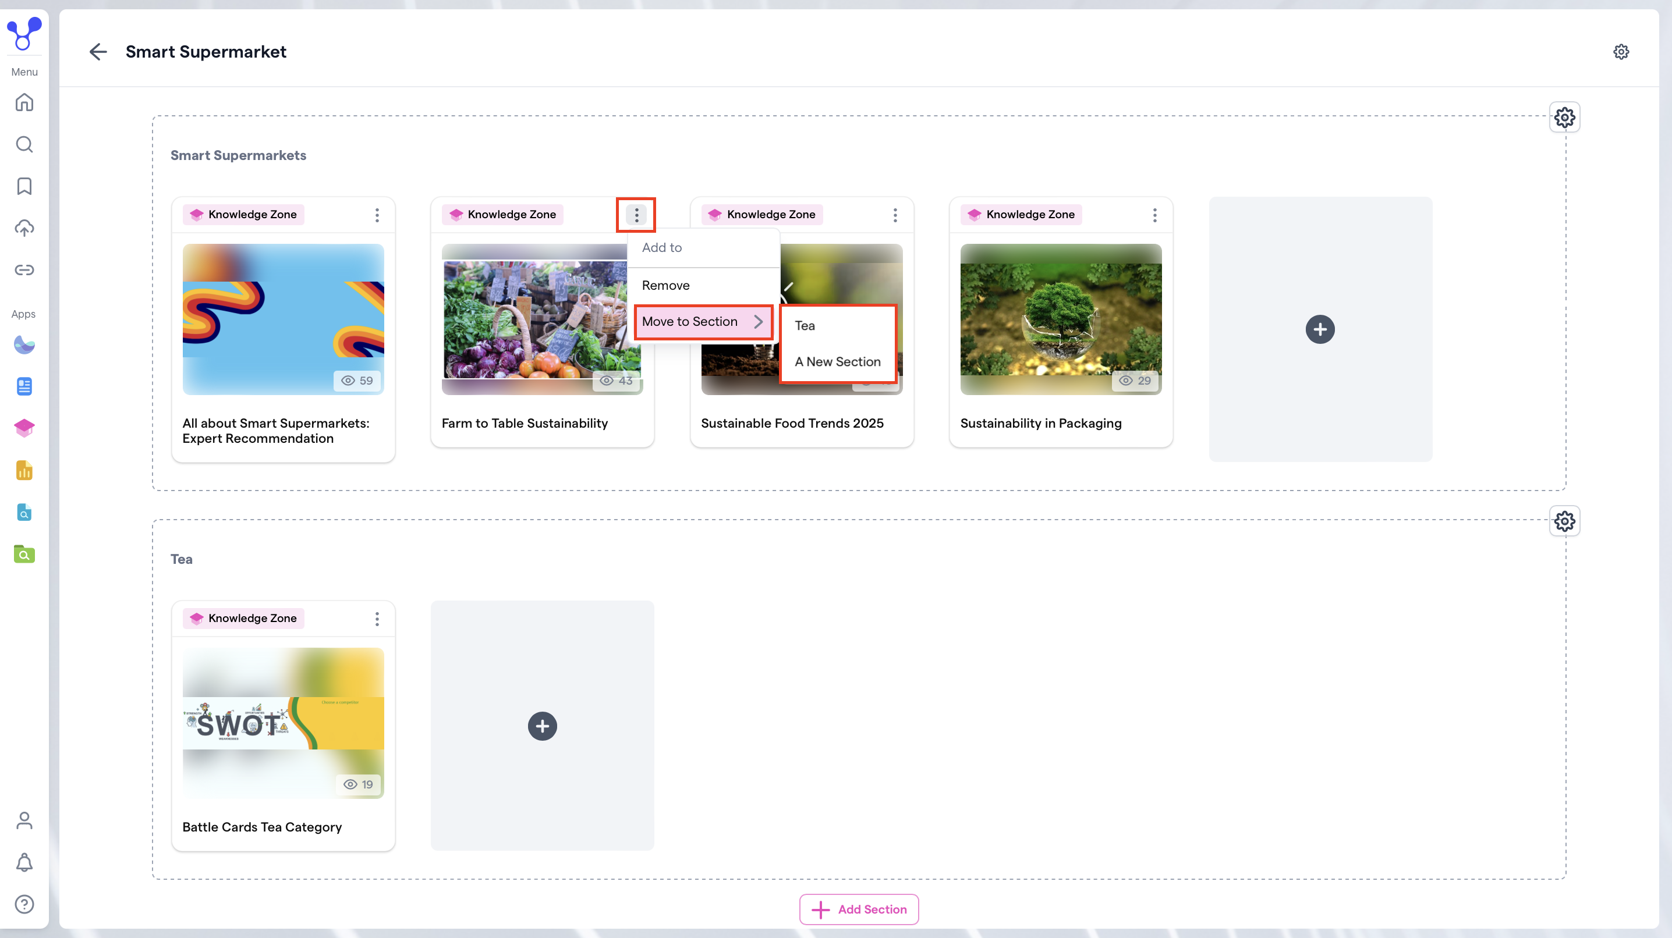The image size is (1672, 938).
Task: Click the 59 views badge
Action: [357, 381]
